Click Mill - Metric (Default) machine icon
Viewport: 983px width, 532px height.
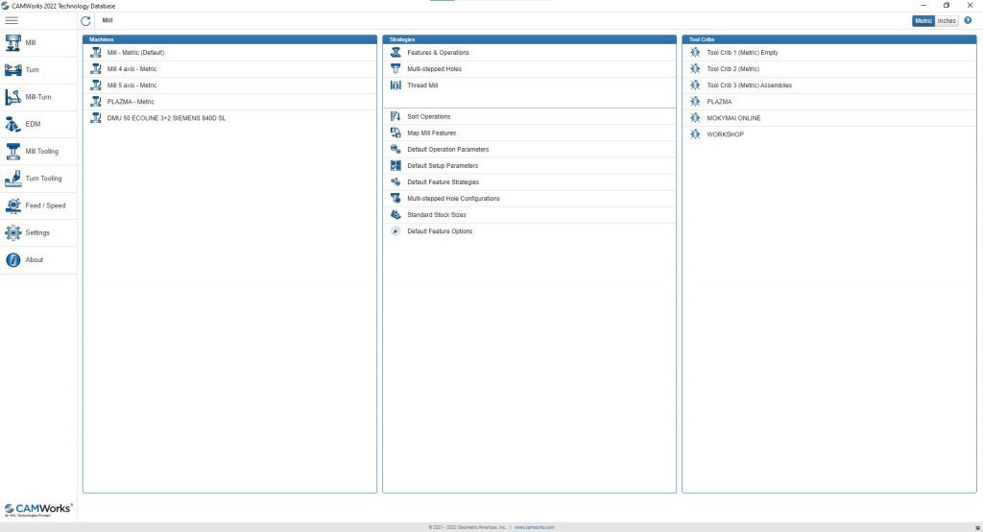(x=96, y=53)
